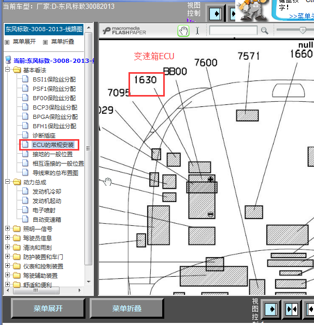Select the ECU的常规安装 item
314x325 pixels.
53,145
